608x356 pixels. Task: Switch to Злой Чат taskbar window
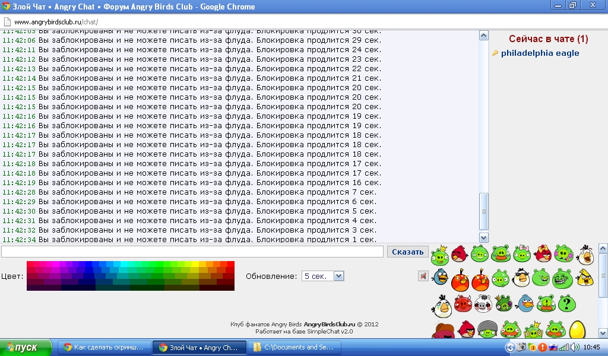pyautogui.click(x=199, y=348)
